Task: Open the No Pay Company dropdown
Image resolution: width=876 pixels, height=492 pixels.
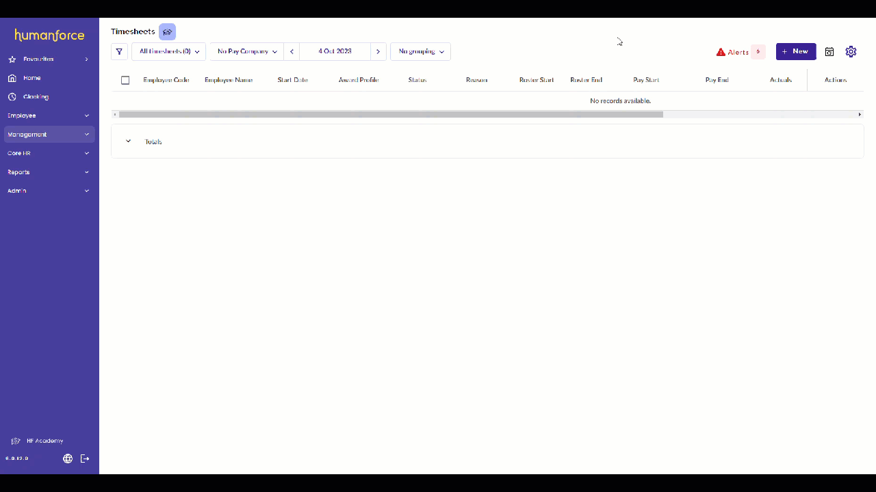Action: (x=246, y=51)
